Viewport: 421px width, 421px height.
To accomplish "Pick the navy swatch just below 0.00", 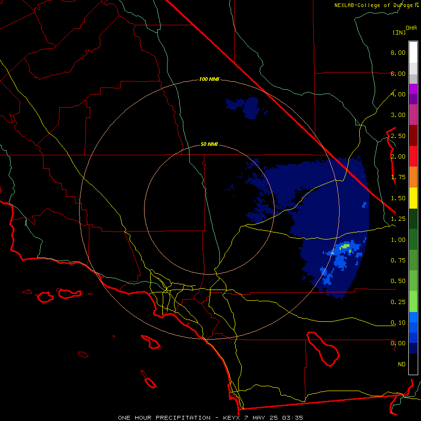I will click(x=413, y=348).
